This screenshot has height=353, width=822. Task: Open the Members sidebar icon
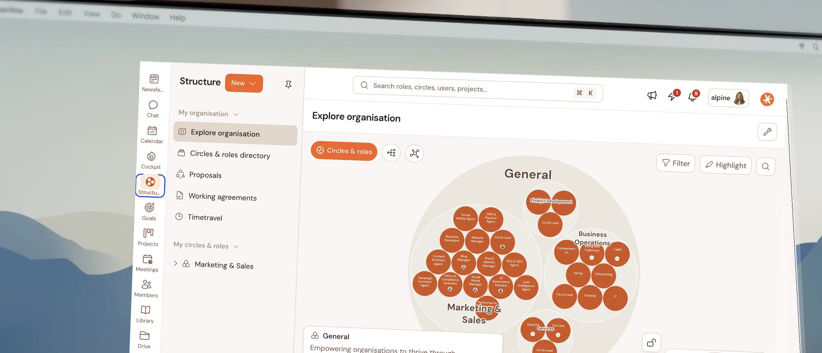click(x=146, y=289)
